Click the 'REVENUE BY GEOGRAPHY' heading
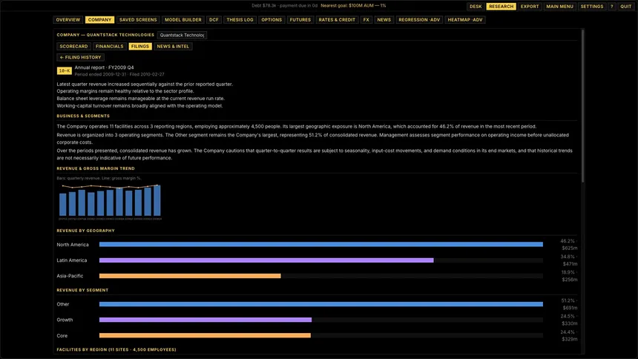 click(x=85, y=231)
